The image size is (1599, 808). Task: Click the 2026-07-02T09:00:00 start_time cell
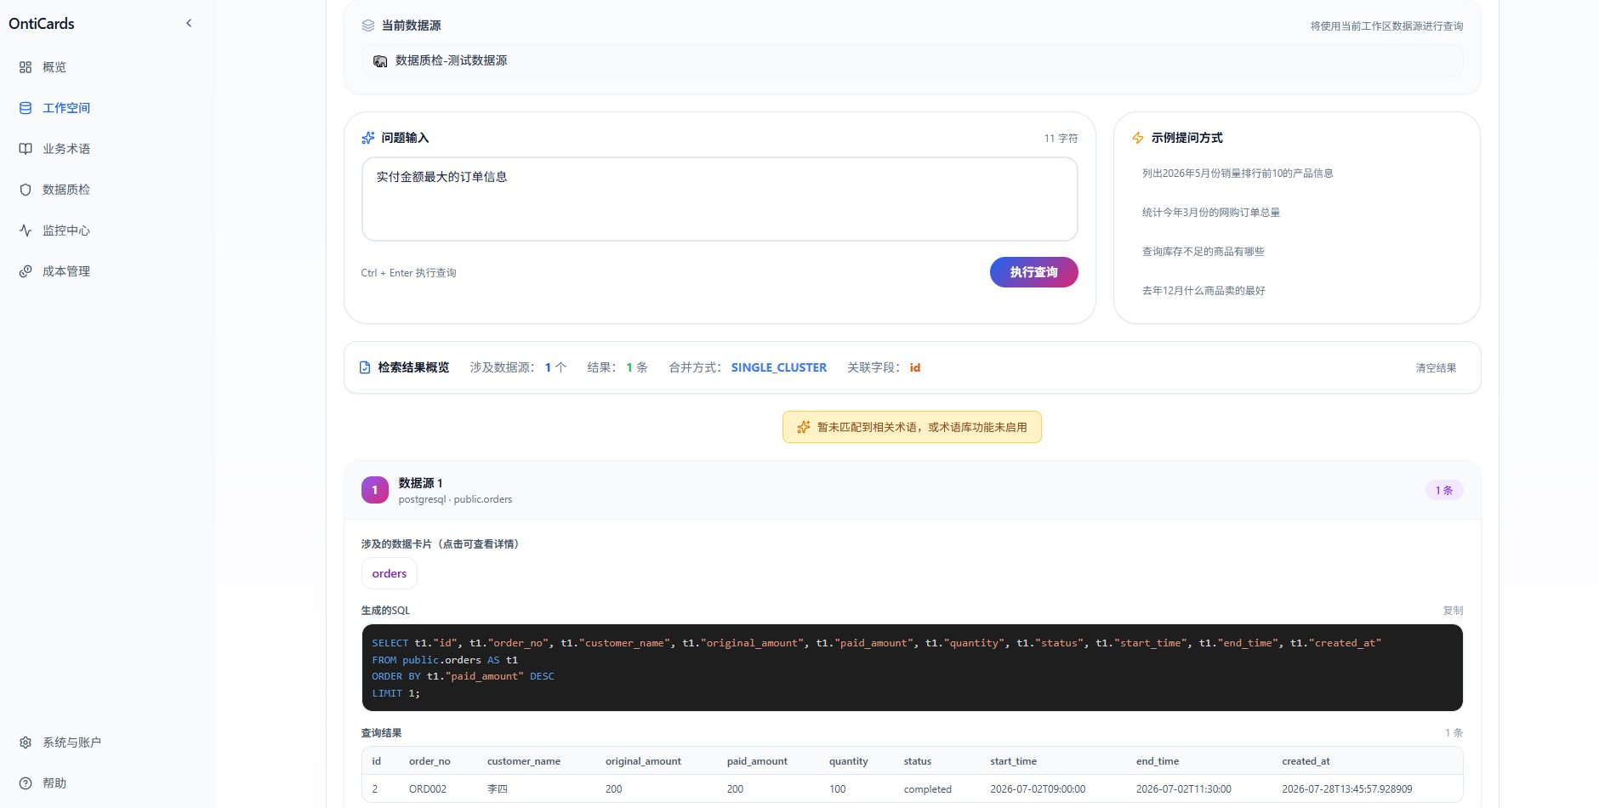(x=1038, y=789)
